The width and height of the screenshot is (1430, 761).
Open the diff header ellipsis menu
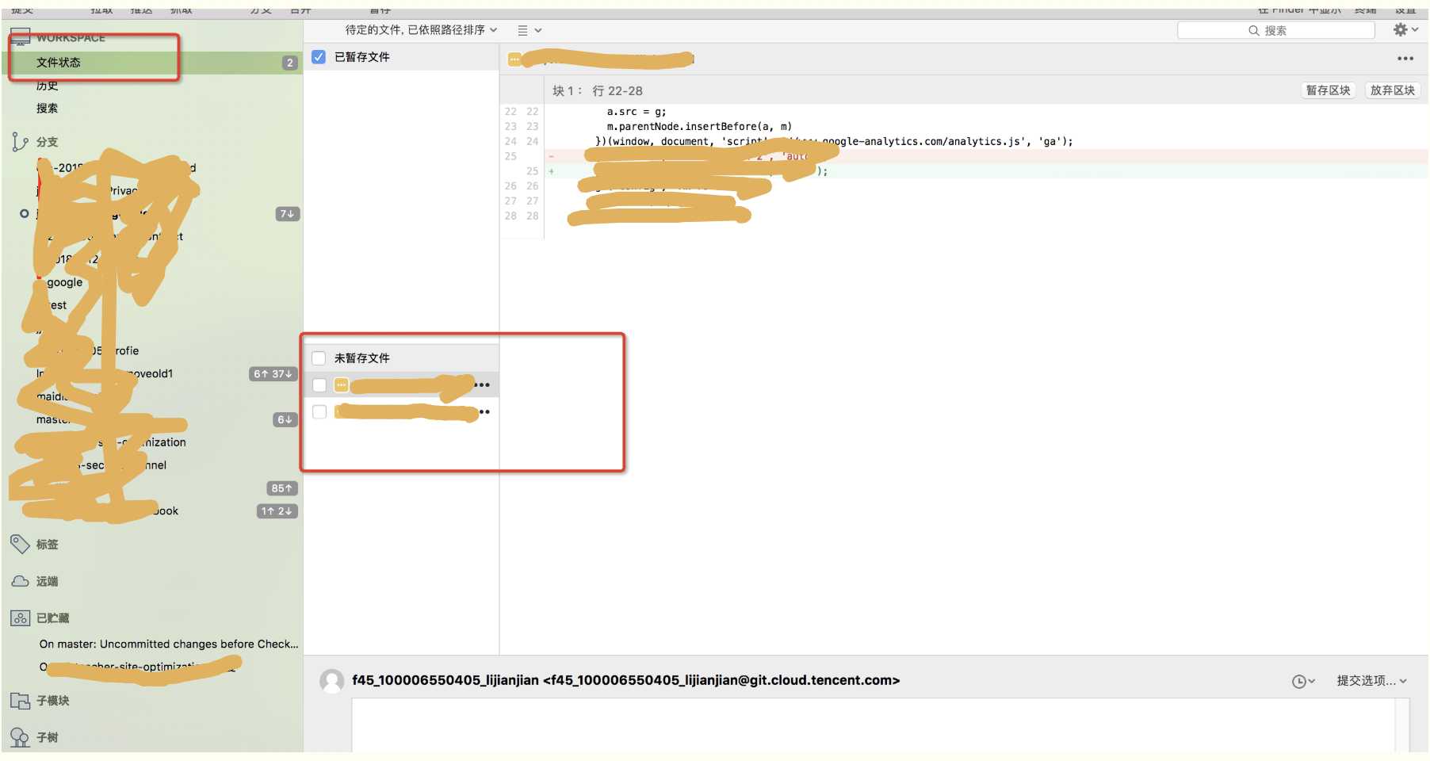1405,59
